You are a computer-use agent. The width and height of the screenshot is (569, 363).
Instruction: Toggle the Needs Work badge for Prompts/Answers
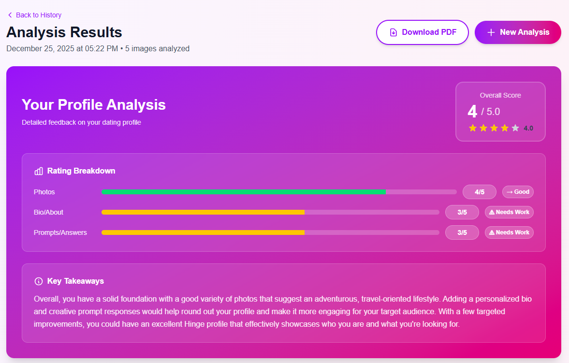click(x=509, y=232)
